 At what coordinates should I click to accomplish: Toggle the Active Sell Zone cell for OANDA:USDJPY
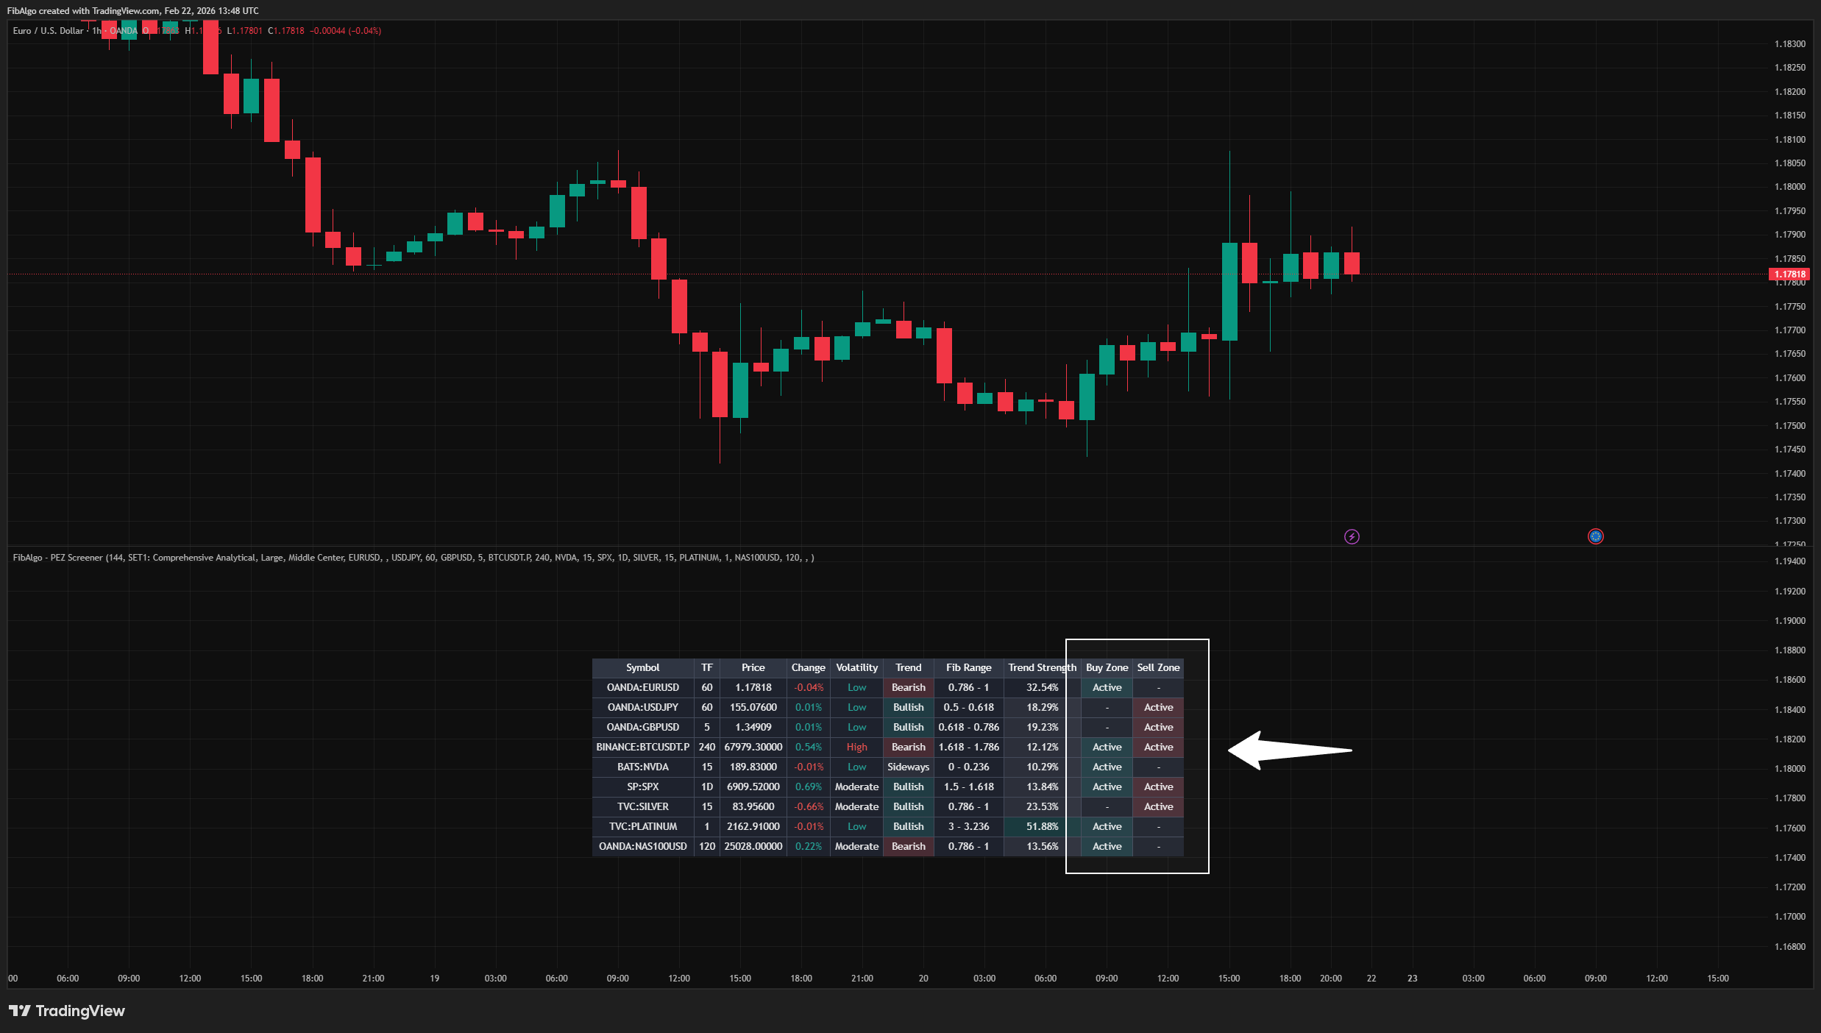pyautogui.click(x=1158, y=707)
